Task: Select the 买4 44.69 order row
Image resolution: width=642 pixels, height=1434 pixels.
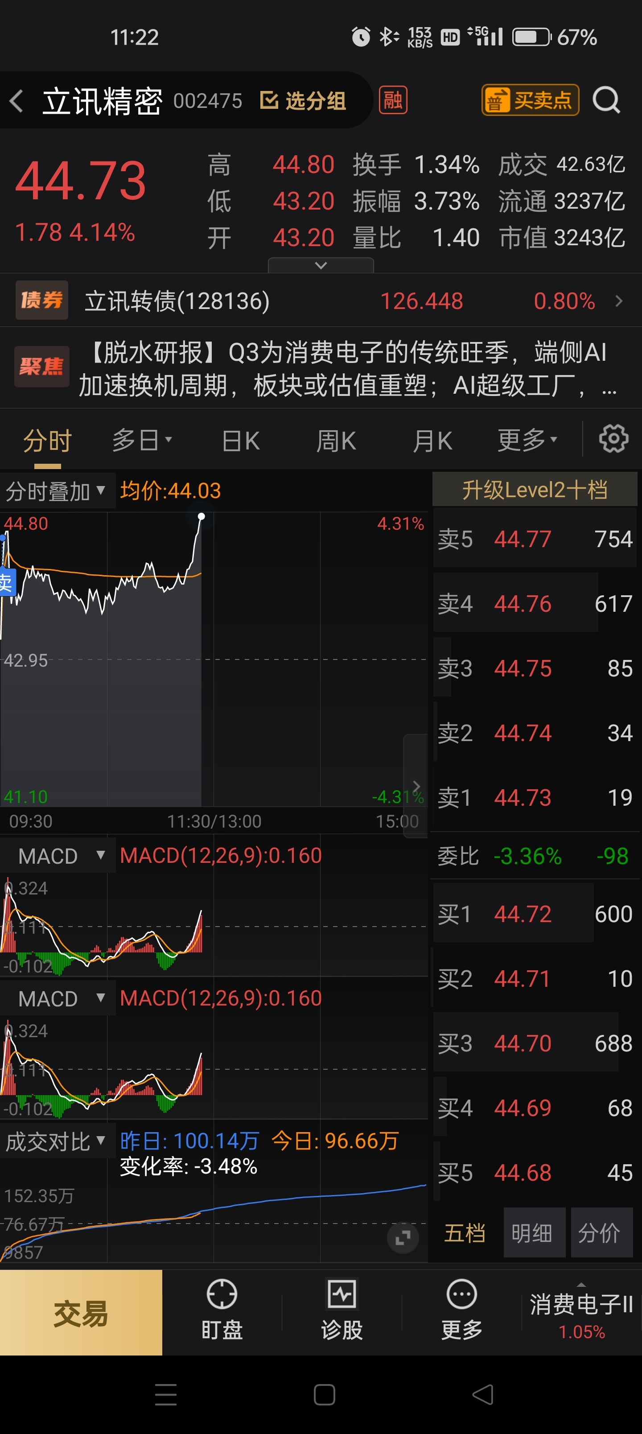Action: 535,1108
